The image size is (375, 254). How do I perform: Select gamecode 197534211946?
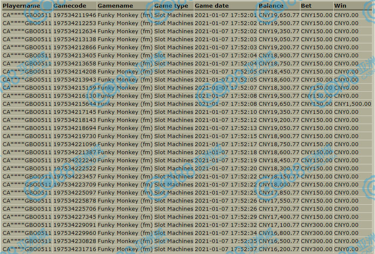(75, 15)
